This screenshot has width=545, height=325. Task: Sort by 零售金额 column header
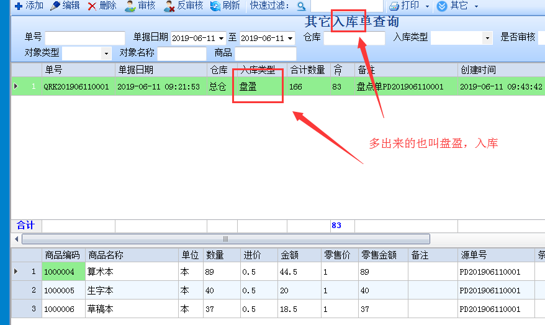(384, 255)
